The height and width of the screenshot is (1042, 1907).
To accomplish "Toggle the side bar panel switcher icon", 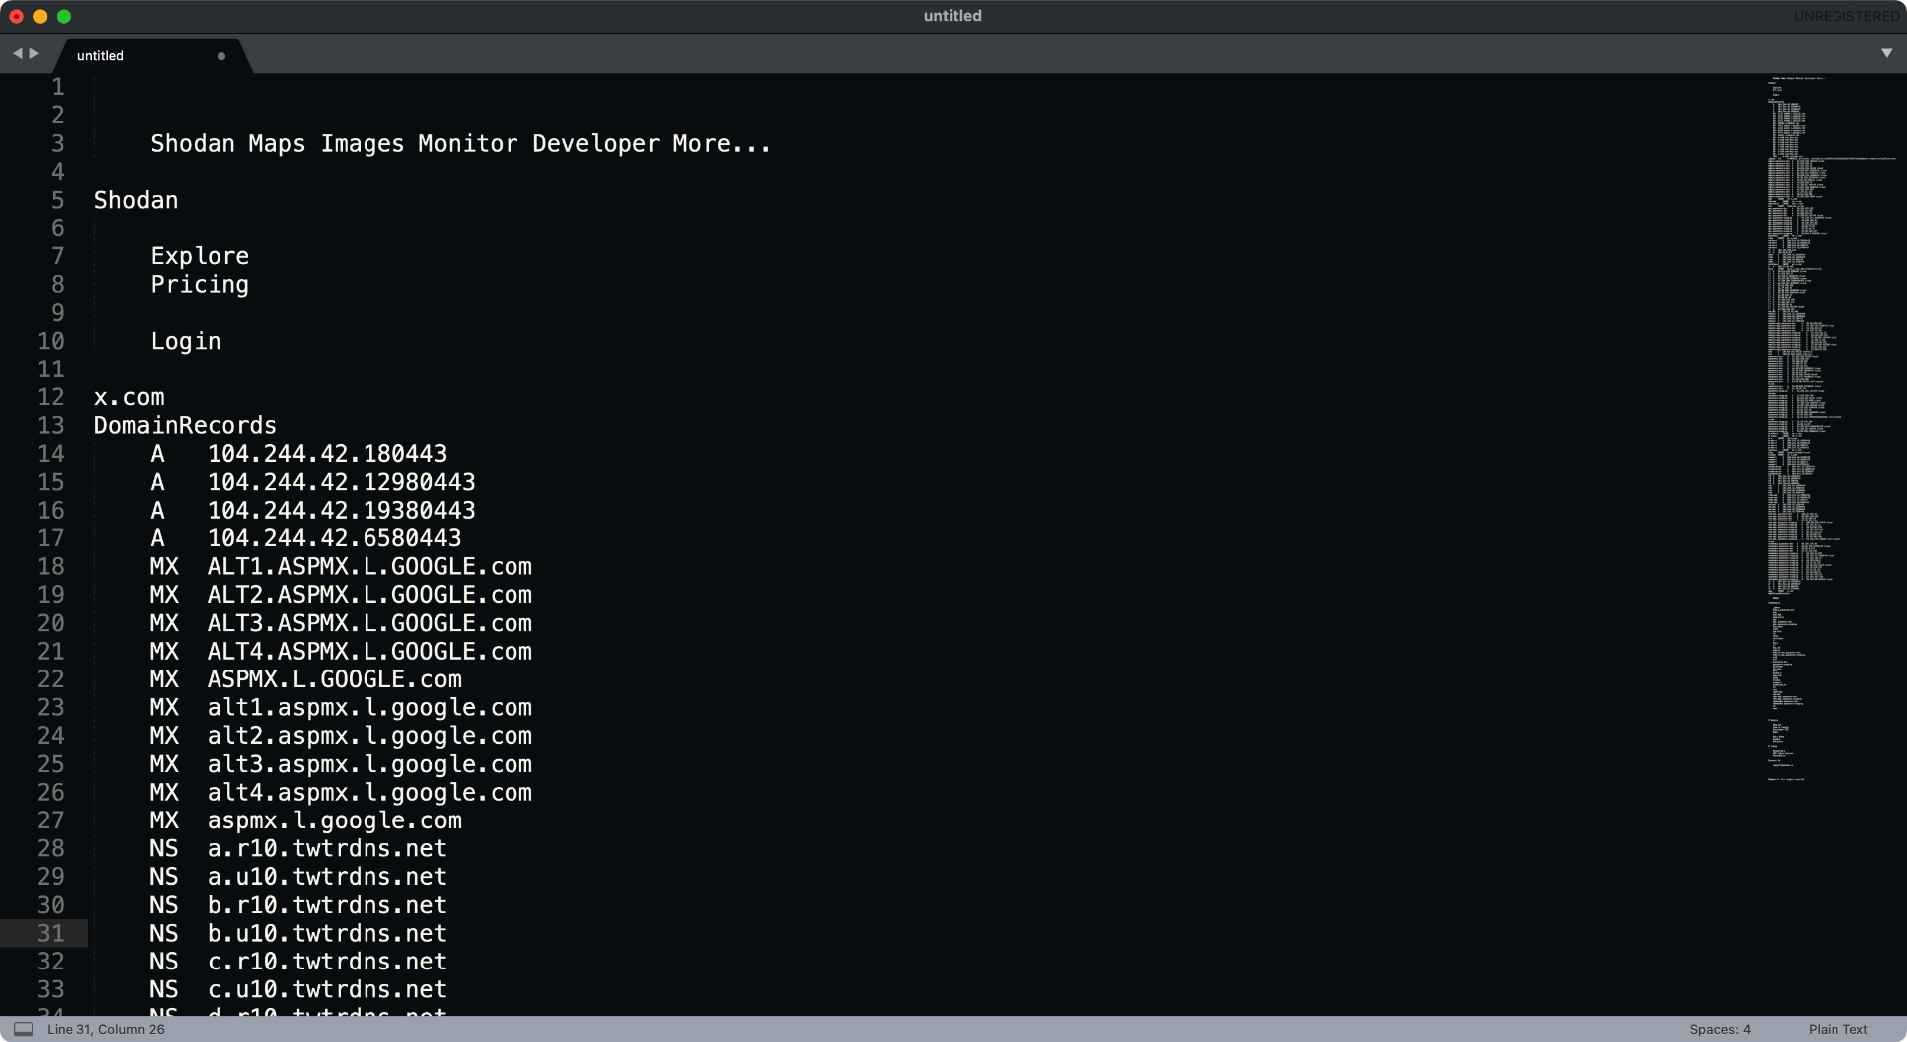I will pyautogui.click(x=23, y=1029).
